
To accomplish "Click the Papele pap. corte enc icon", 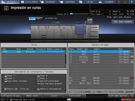I will [5, 89].
